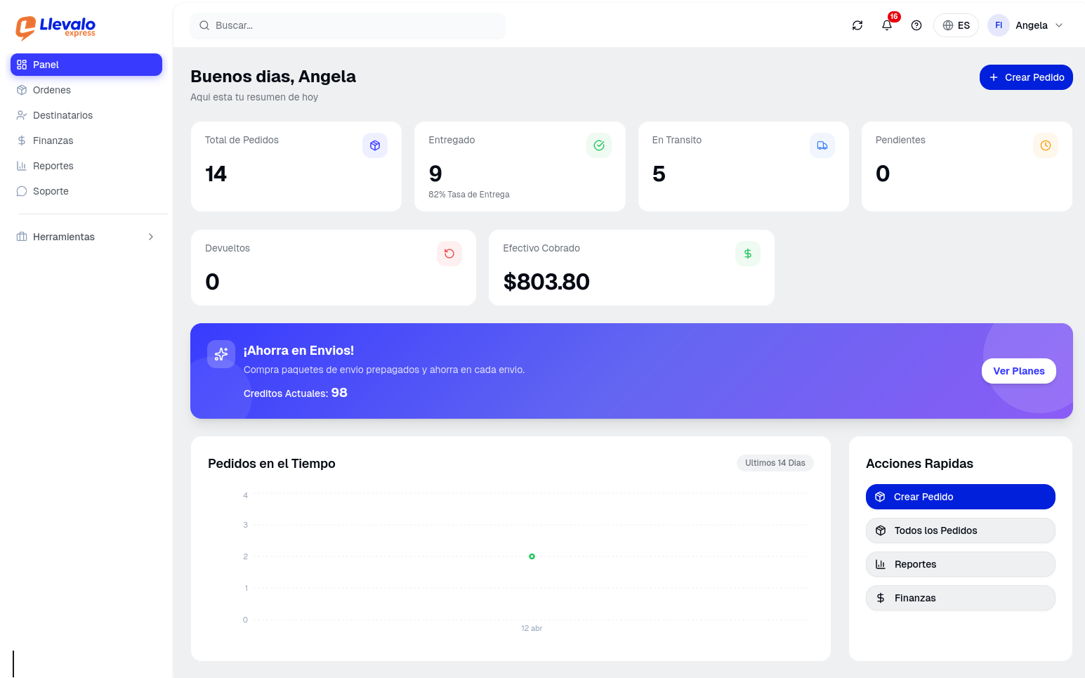The image size is (1085, 678).
Task: Click the Efectivo Cobrado dollar icon
Action: tap(747, 254)
